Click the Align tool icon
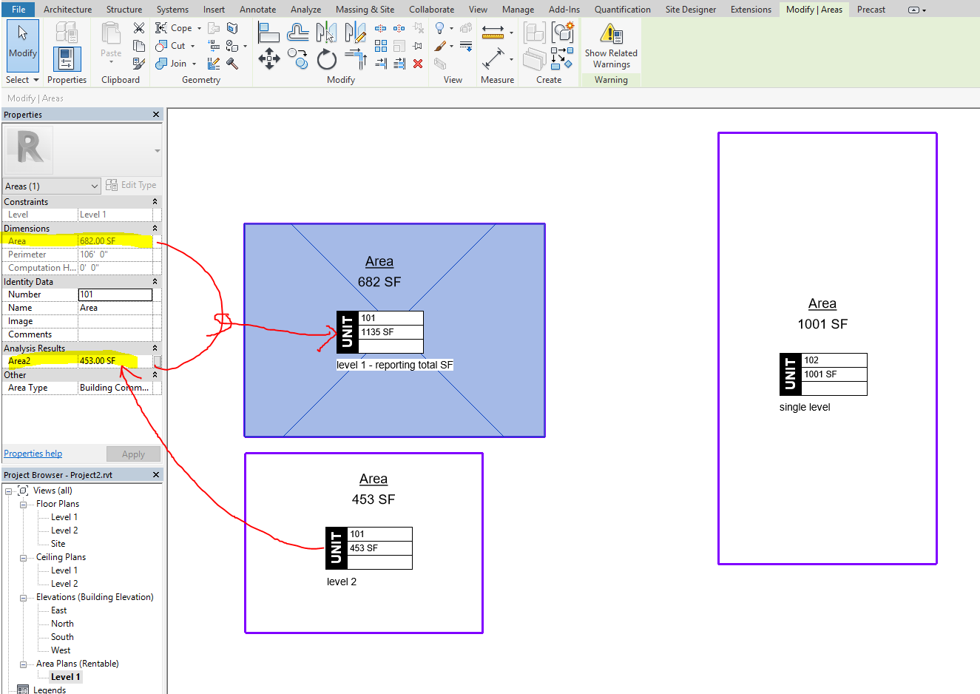980x694 pixels. [269, 33]
